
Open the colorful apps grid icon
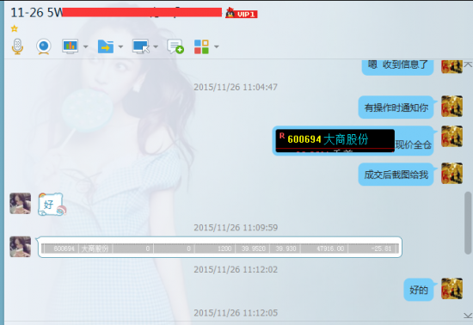click(201, 46)
